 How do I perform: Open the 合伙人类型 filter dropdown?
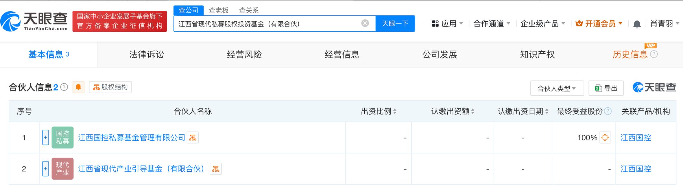[557, 88]
